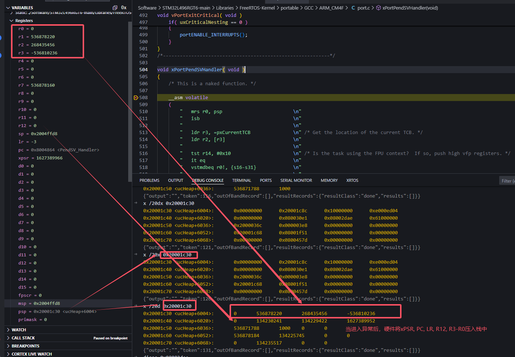Click console value 0x20001c8c in first dump

[293, 211]
